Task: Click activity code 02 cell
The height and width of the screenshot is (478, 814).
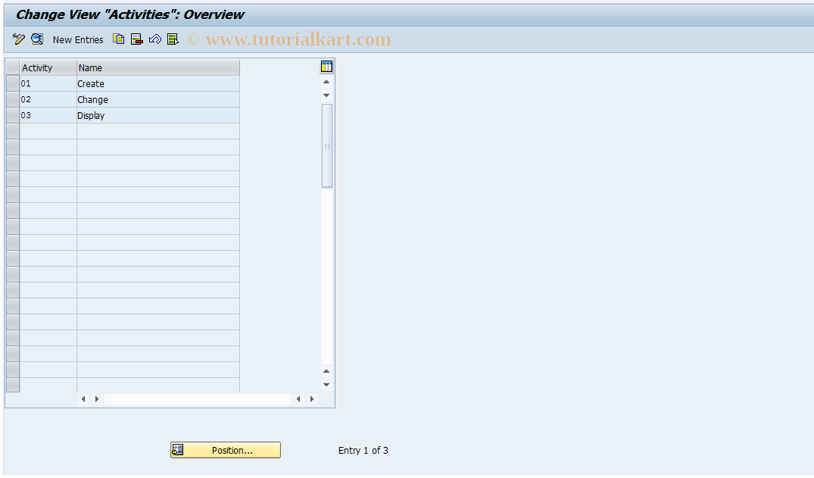Action: pos(48,100)
